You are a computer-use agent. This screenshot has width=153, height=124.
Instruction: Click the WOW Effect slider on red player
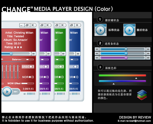(x=28, y=83)
